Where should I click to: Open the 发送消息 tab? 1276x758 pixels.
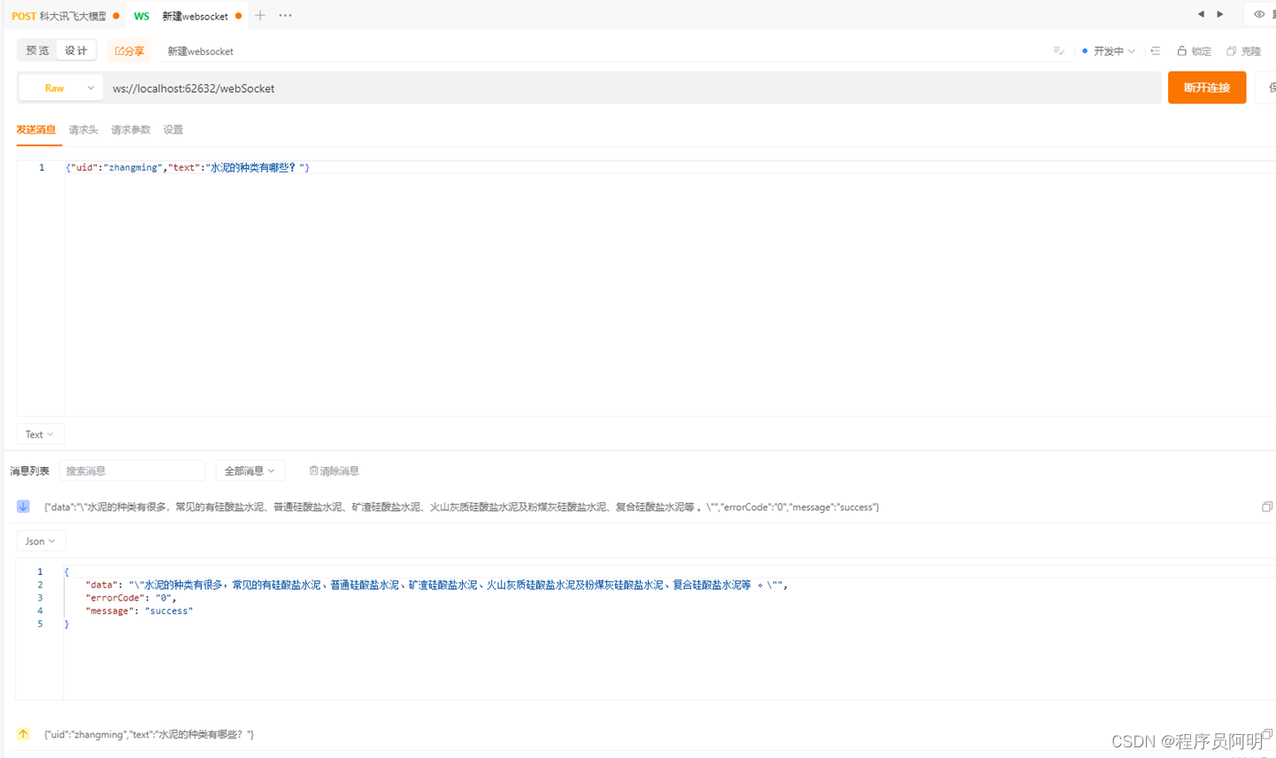[x=36, y=130]
